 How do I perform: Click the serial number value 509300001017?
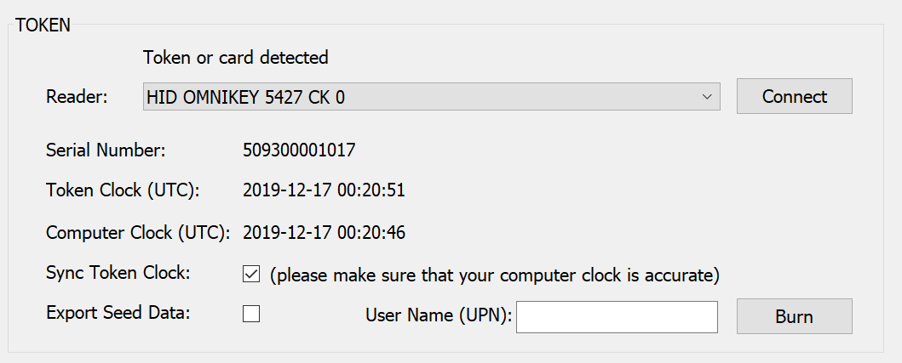299,150
